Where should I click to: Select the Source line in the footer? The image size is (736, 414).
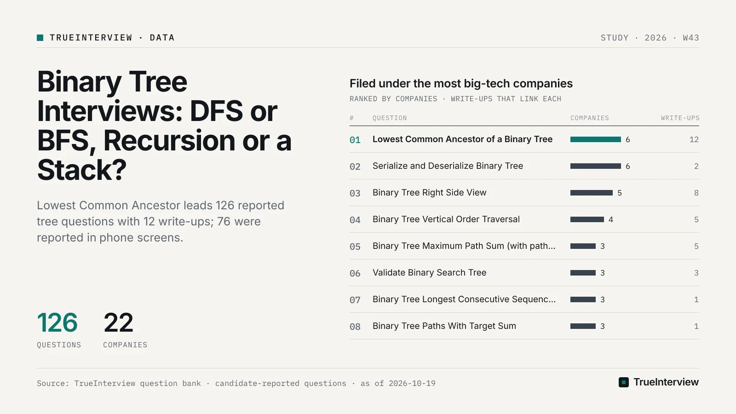click(x=236, y=383)
